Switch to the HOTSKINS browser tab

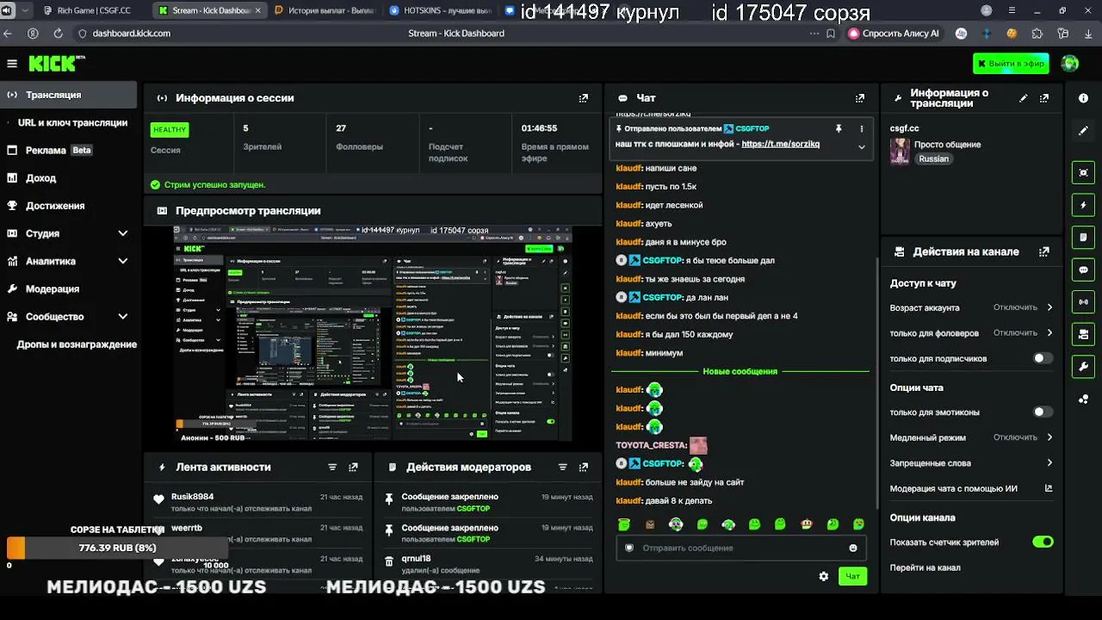(439, 11)
